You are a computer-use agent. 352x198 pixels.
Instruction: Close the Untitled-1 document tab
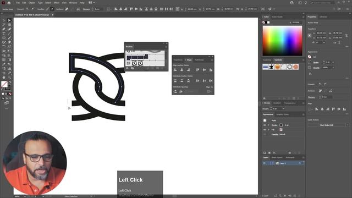tap(53, 15)
